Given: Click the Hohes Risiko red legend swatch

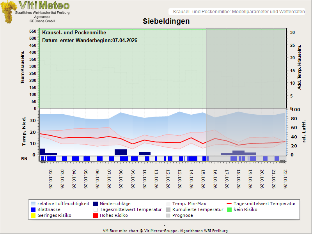Looking at the screenshot, I should (x=96, y=216).
